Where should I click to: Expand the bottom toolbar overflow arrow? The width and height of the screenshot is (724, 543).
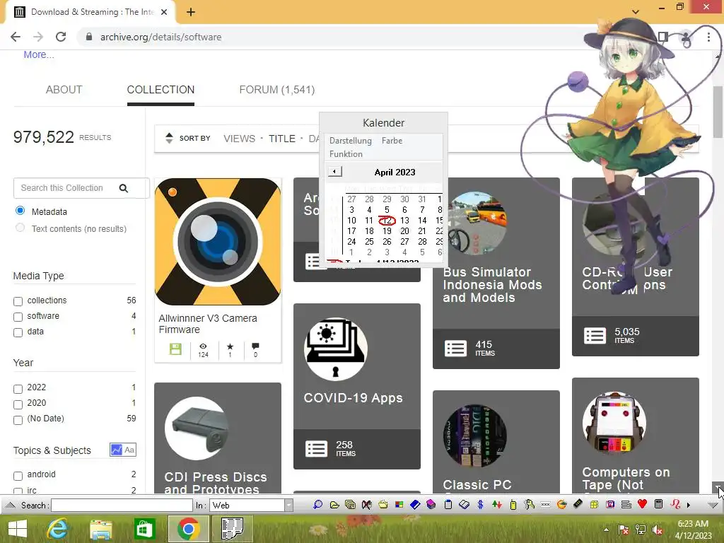pyautogui.click(x=689, y=505)
